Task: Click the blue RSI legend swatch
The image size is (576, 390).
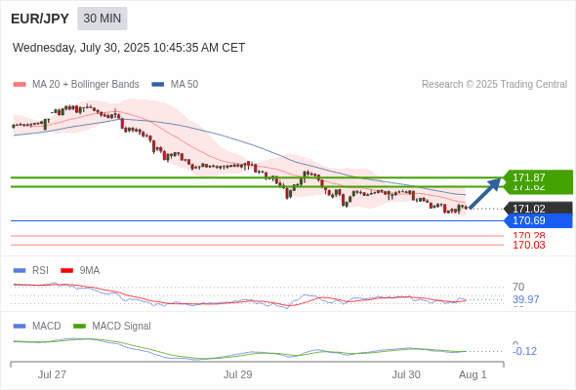Action: 20,271
